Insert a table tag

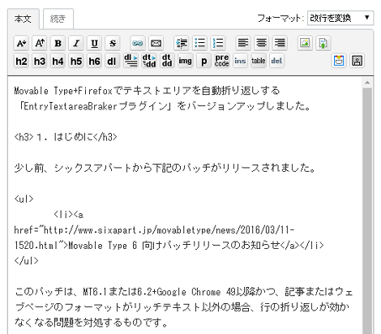coord(259,61)
